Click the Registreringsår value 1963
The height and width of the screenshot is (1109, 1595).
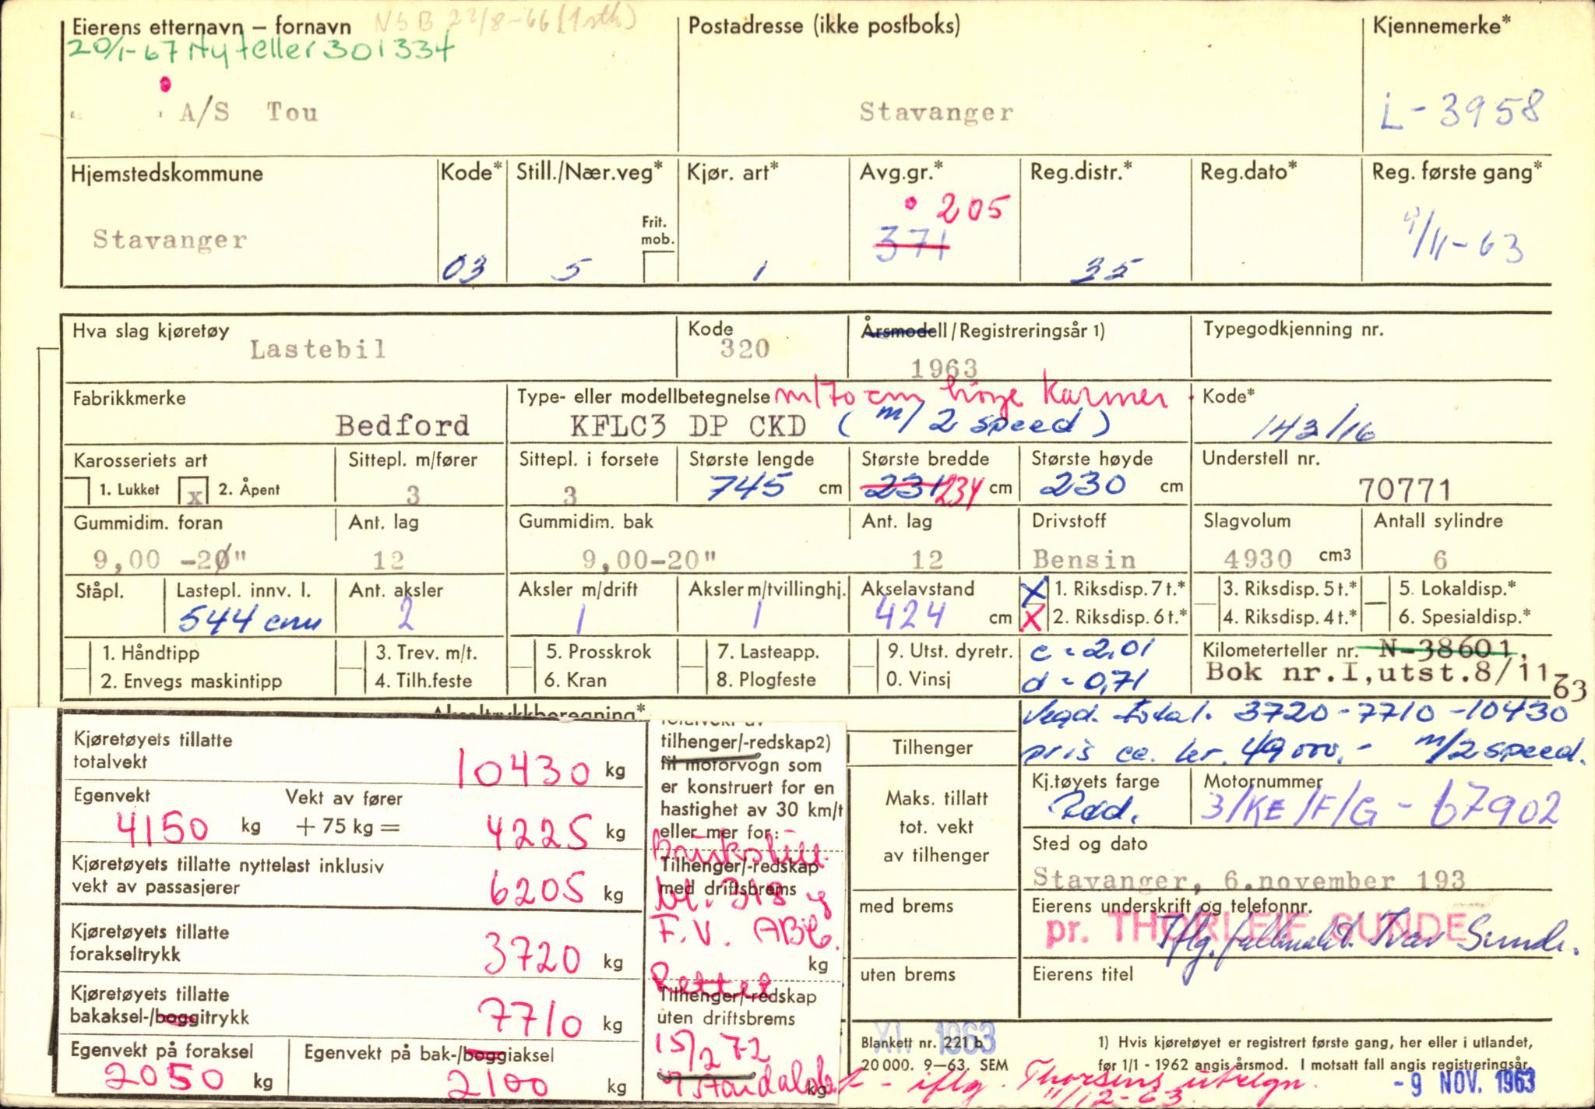tap(944, 368)
